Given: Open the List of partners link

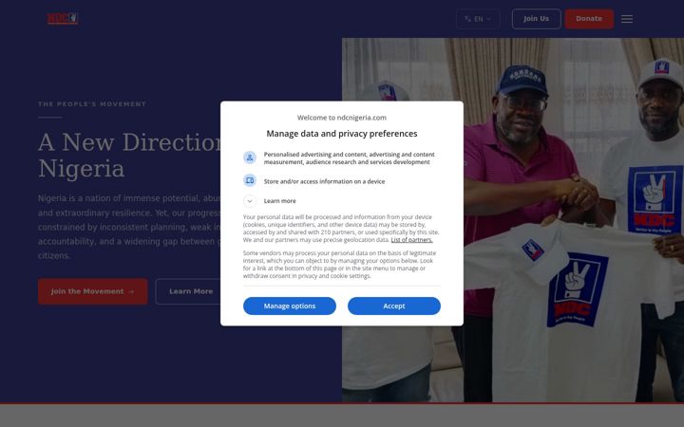Looking at the screenshot, I should pos(411,240).
